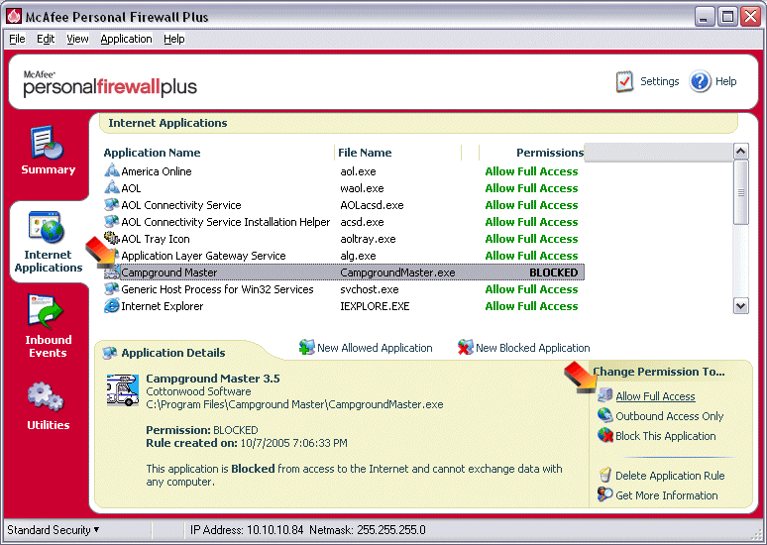
Task: Click the Get More Information icon
Action: tap(605, 494)
